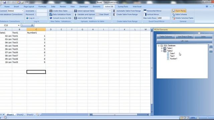
Task: Collapse the Table2 tree node
Action: pyautogui.click(x=162, y=51)
